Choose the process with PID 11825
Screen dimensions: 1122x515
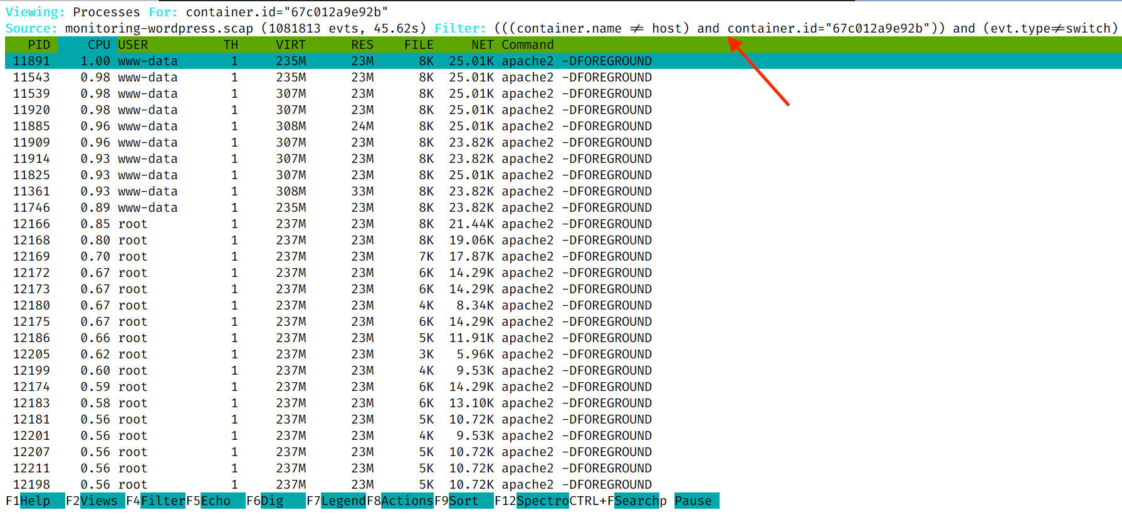564,175
